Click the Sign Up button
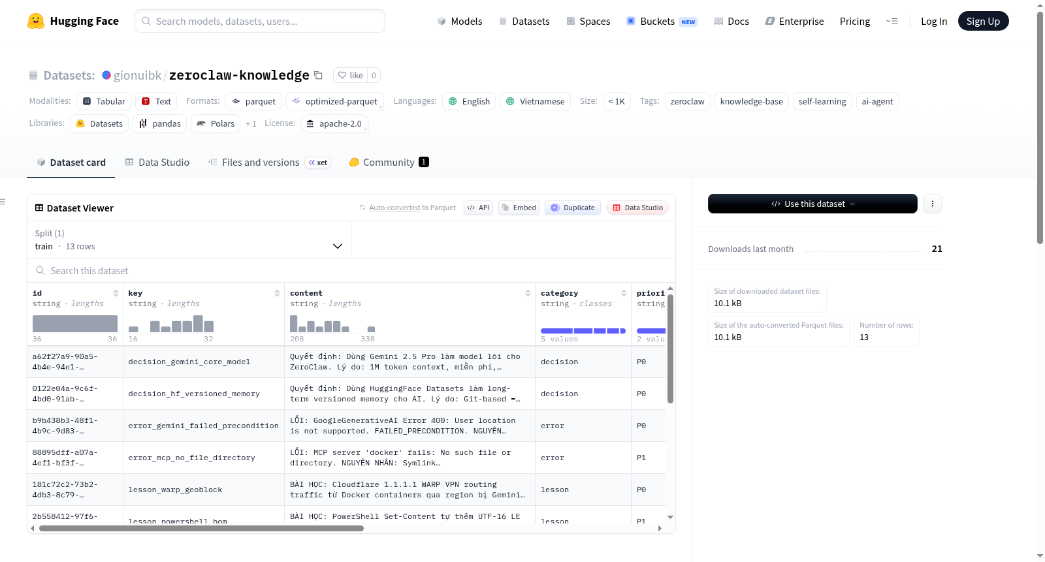The image size is (1045, 562). [x=983, y=21]
